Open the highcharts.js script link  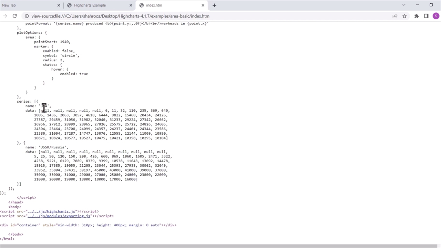tap(51, 211)
